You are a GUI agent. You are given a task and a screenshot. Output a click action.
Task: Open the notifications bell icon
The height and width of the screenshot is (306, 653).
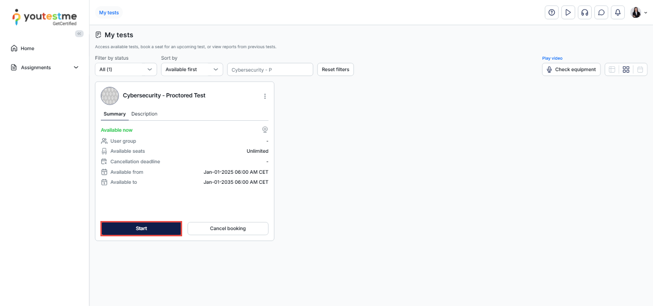coord(618,12)
